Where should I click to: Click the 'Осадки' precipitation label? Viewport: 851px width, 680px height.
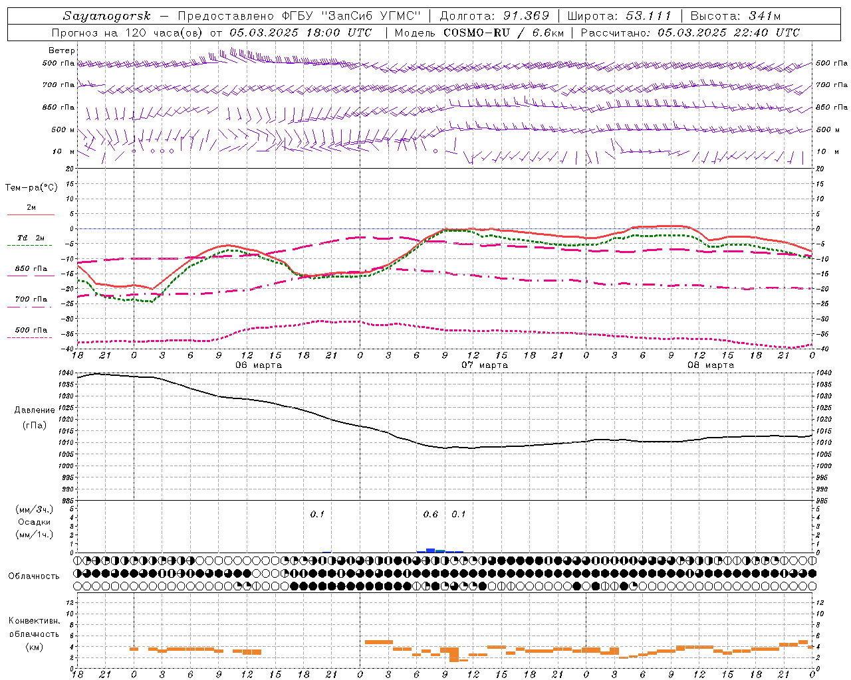click(x=34, y=522)
